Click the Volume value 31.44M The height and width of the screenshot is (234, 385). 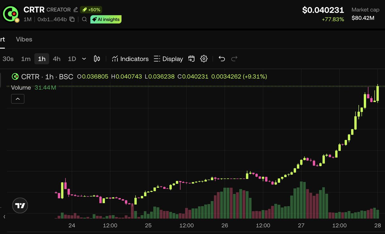click(45, 88)
